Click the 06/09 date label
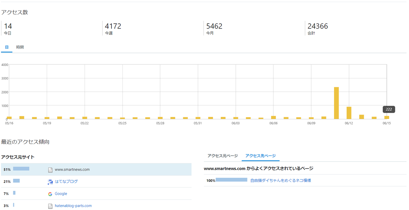This screenshot has width=409, height=210. click(311, 123)
